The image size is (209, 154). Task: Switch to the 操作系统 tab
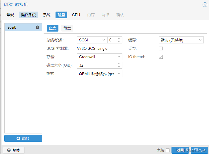coord(28,15)
